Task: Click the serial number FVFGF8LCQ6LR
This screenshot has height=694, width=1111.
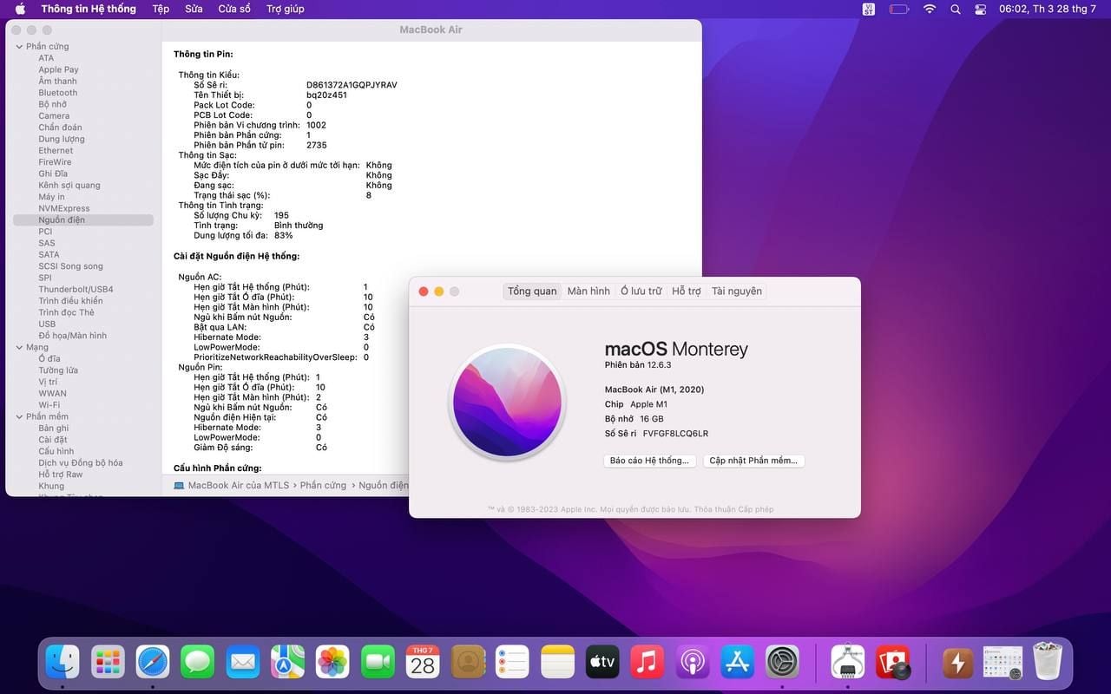Action: (675, 434)
